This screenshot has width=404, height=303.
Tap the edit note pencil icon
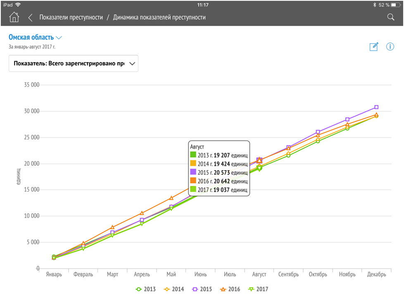tap(373, 47)
